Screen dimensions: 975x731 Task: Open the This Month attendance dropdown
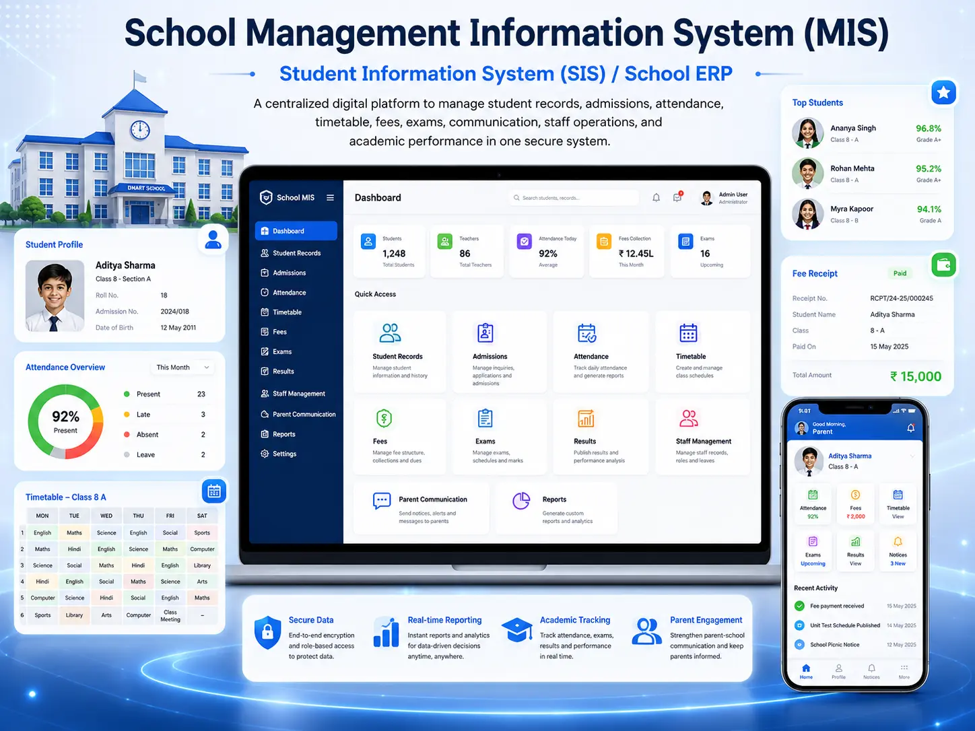tap(182, 368)
